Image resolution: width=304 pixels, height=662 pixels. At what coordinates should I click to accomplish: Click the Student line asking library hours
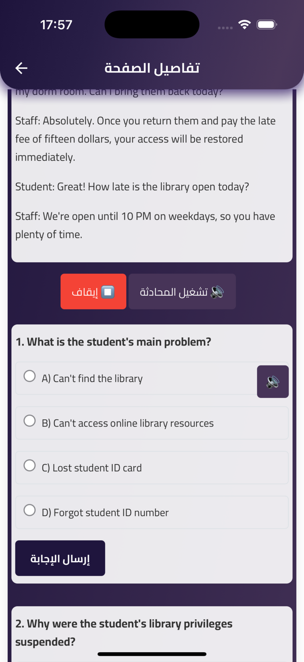[132, 187]
